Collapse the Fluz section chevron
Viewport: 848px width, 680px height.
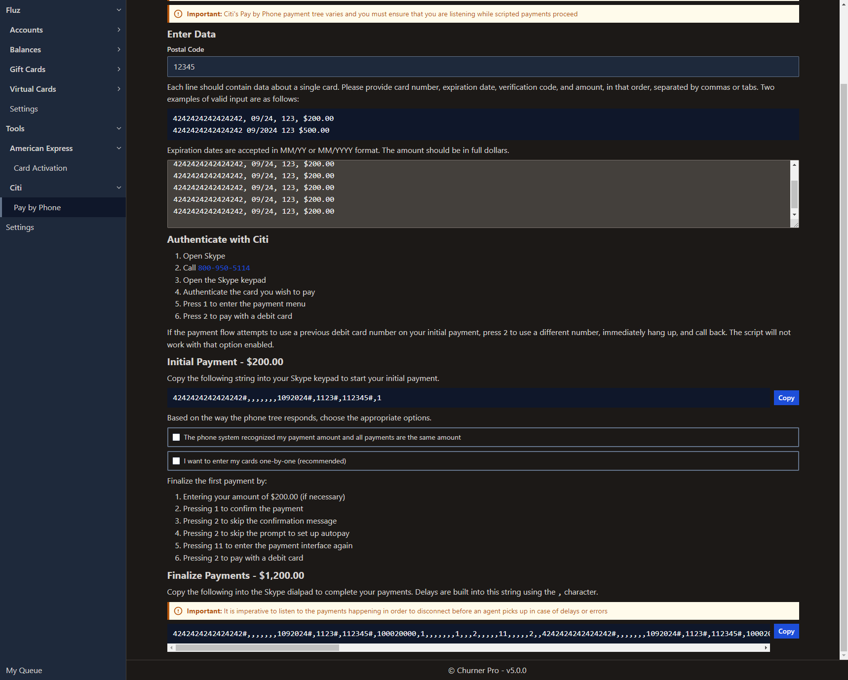click(x=118, y=10)
